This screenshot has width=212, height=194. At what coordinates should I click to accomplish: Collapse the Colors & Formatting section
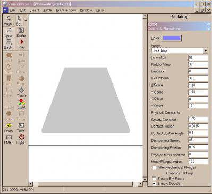(208, 29)
